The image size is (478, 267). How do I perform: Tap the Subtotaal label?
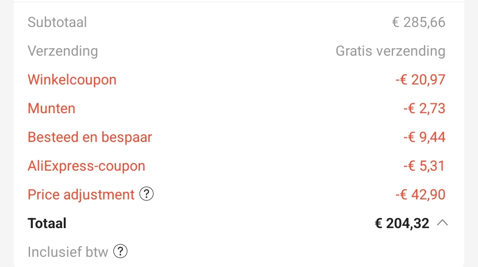click(57, 22)
